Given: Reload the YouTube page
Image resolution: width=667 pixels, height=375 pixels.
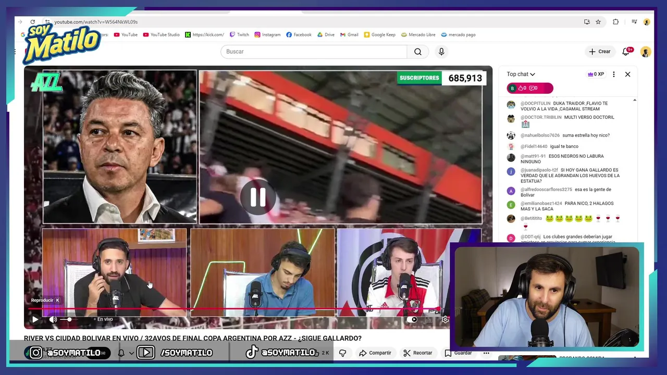Looking at the screenshot, I should pos(32,22).
